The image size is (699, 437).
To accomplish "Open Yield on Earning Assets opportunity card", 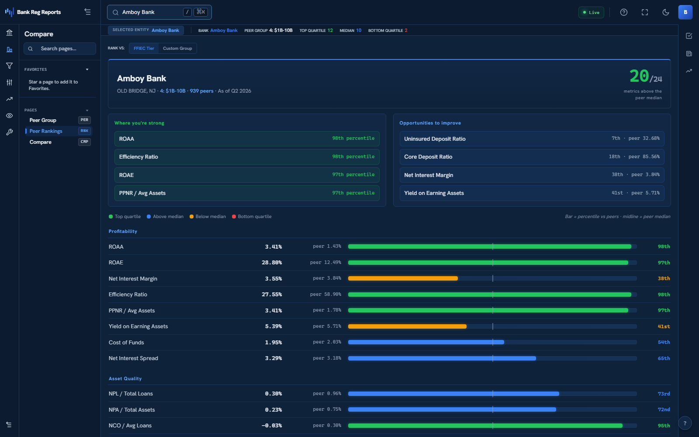I will tap(532, 193).
